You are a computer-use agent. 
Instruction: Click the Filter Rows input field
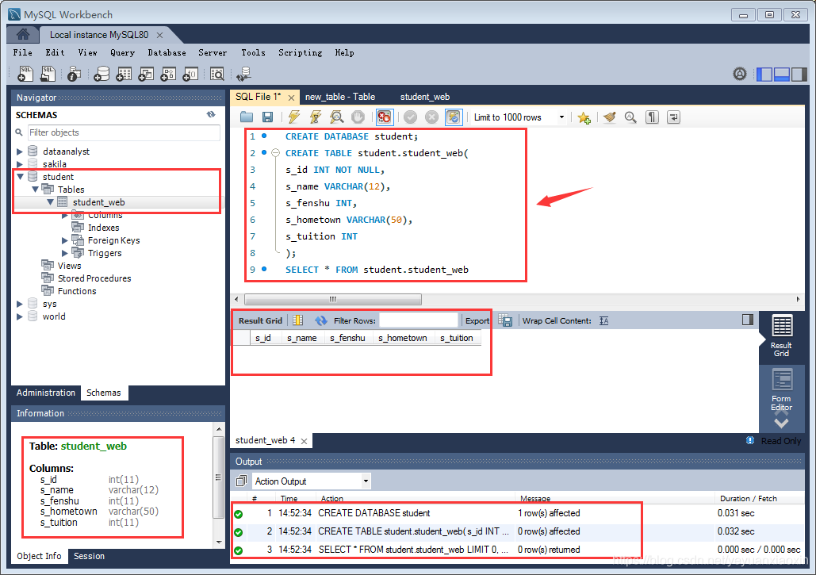(x=419, y=320)
